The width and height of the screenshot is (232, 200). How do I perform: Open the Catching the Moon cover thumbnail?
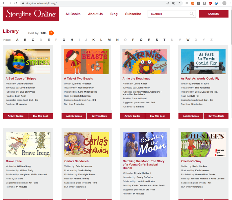point(145,145)
